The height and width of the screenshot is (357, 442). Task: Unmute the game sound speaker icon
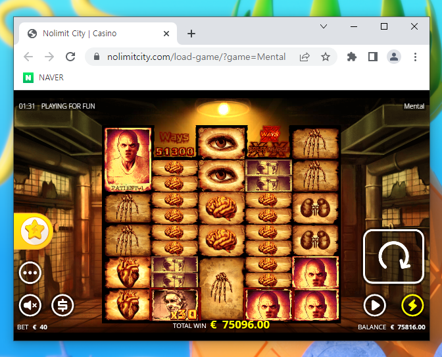click(x=30, y=305)
